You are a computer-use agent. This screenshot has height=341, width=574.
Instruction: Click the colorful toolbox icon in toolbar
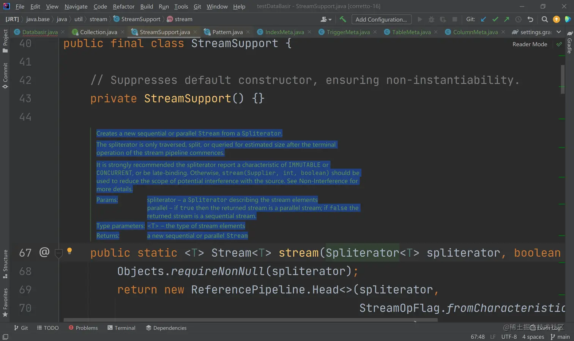point(568,19)
